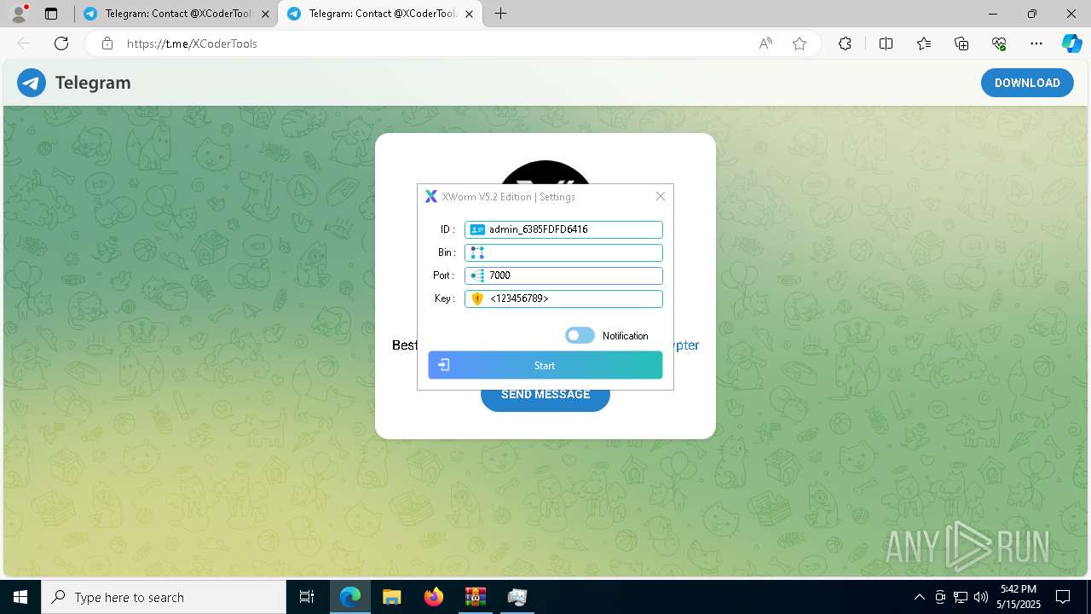Screen dimensions: 1091x614
Task: Click the volume speaker icon in the tray
Action: pyautogui.click(x=981, y=597)
